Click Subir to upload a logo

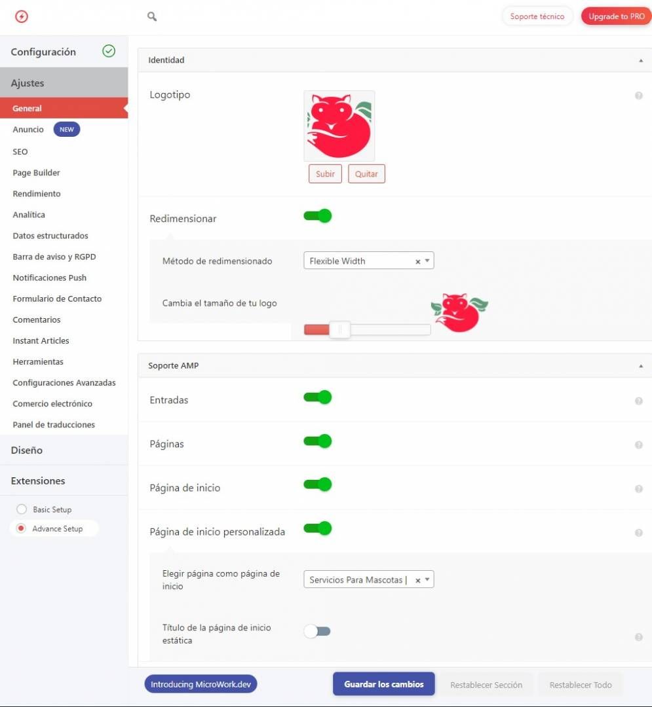325,173
